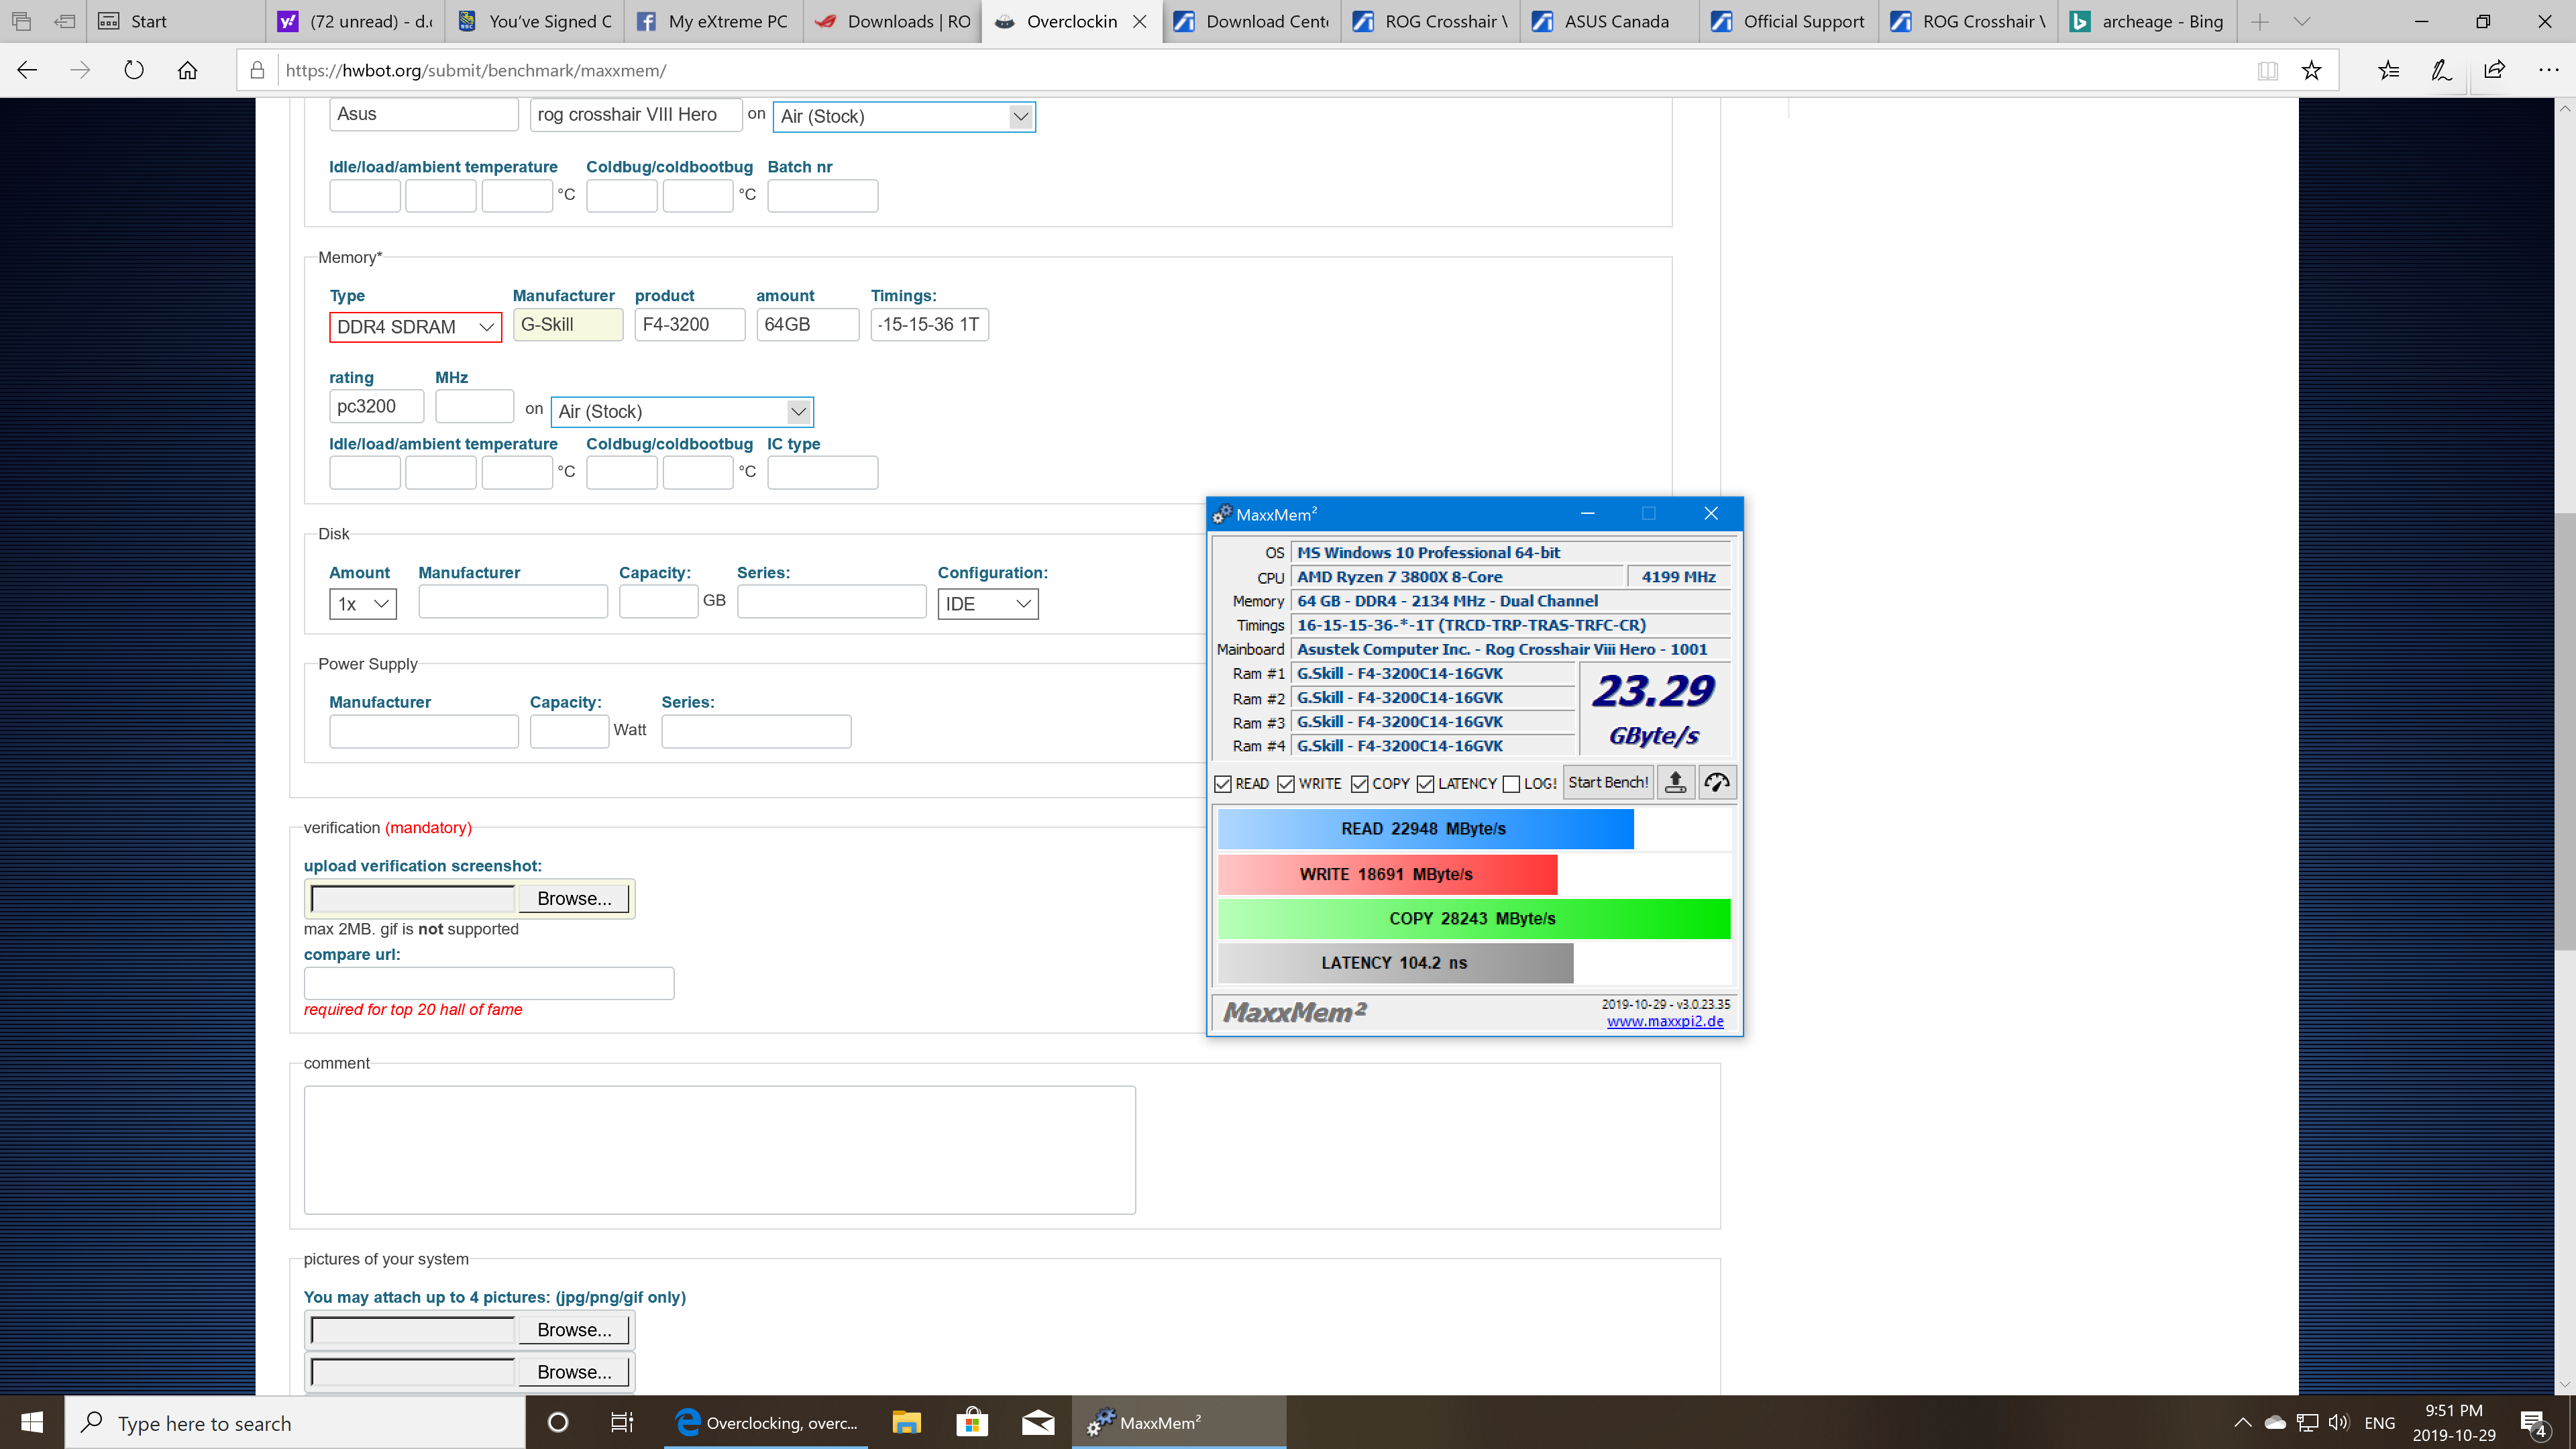Open www.maxxpi2.de link in MaxxMem

click(1665, 1021)
